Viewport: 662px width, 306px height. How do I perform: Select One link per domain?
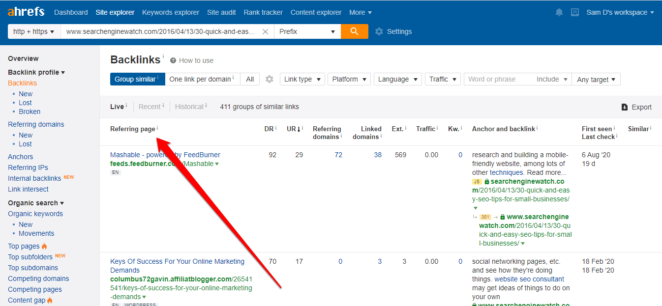click(x=202, y=79)
